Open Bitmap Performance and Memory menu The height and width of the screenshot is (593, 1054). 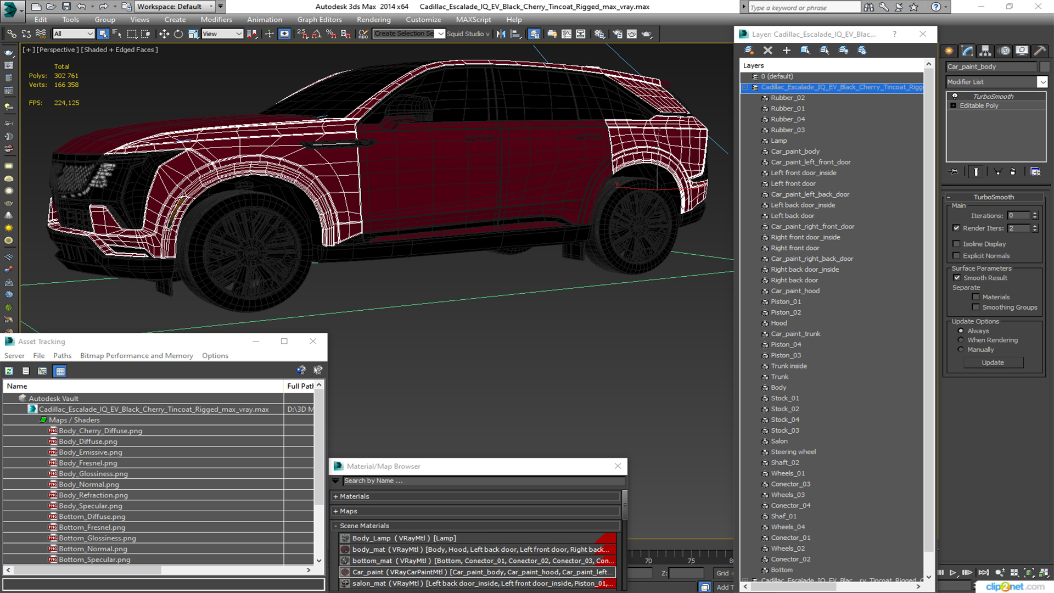coord(137,356)
